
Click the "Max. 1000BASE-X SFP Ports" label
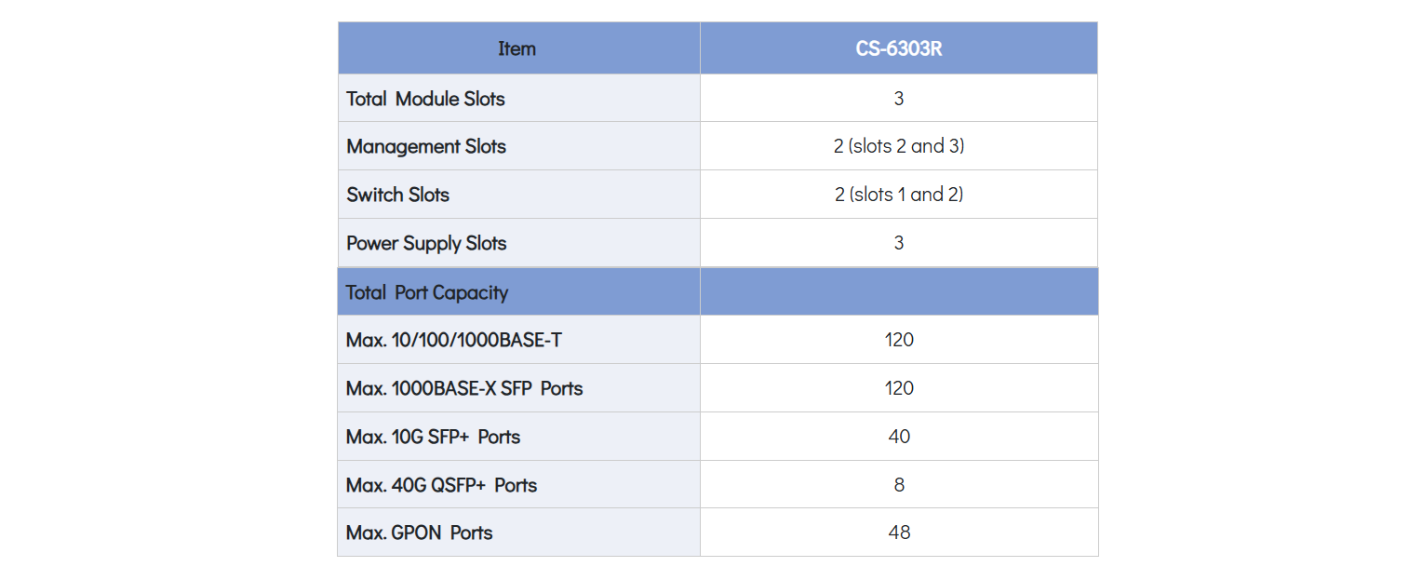[464, 388]
